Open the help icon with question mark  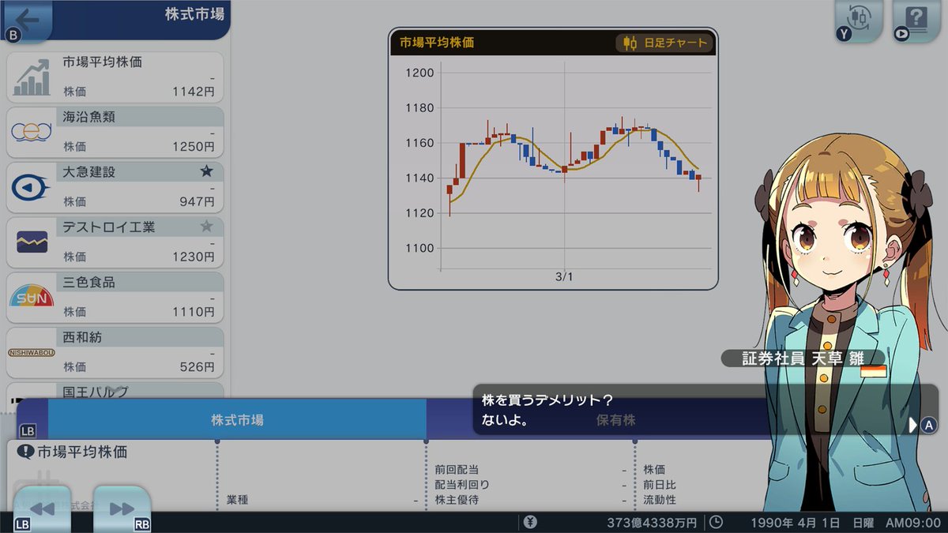click(x=916, y=20)
